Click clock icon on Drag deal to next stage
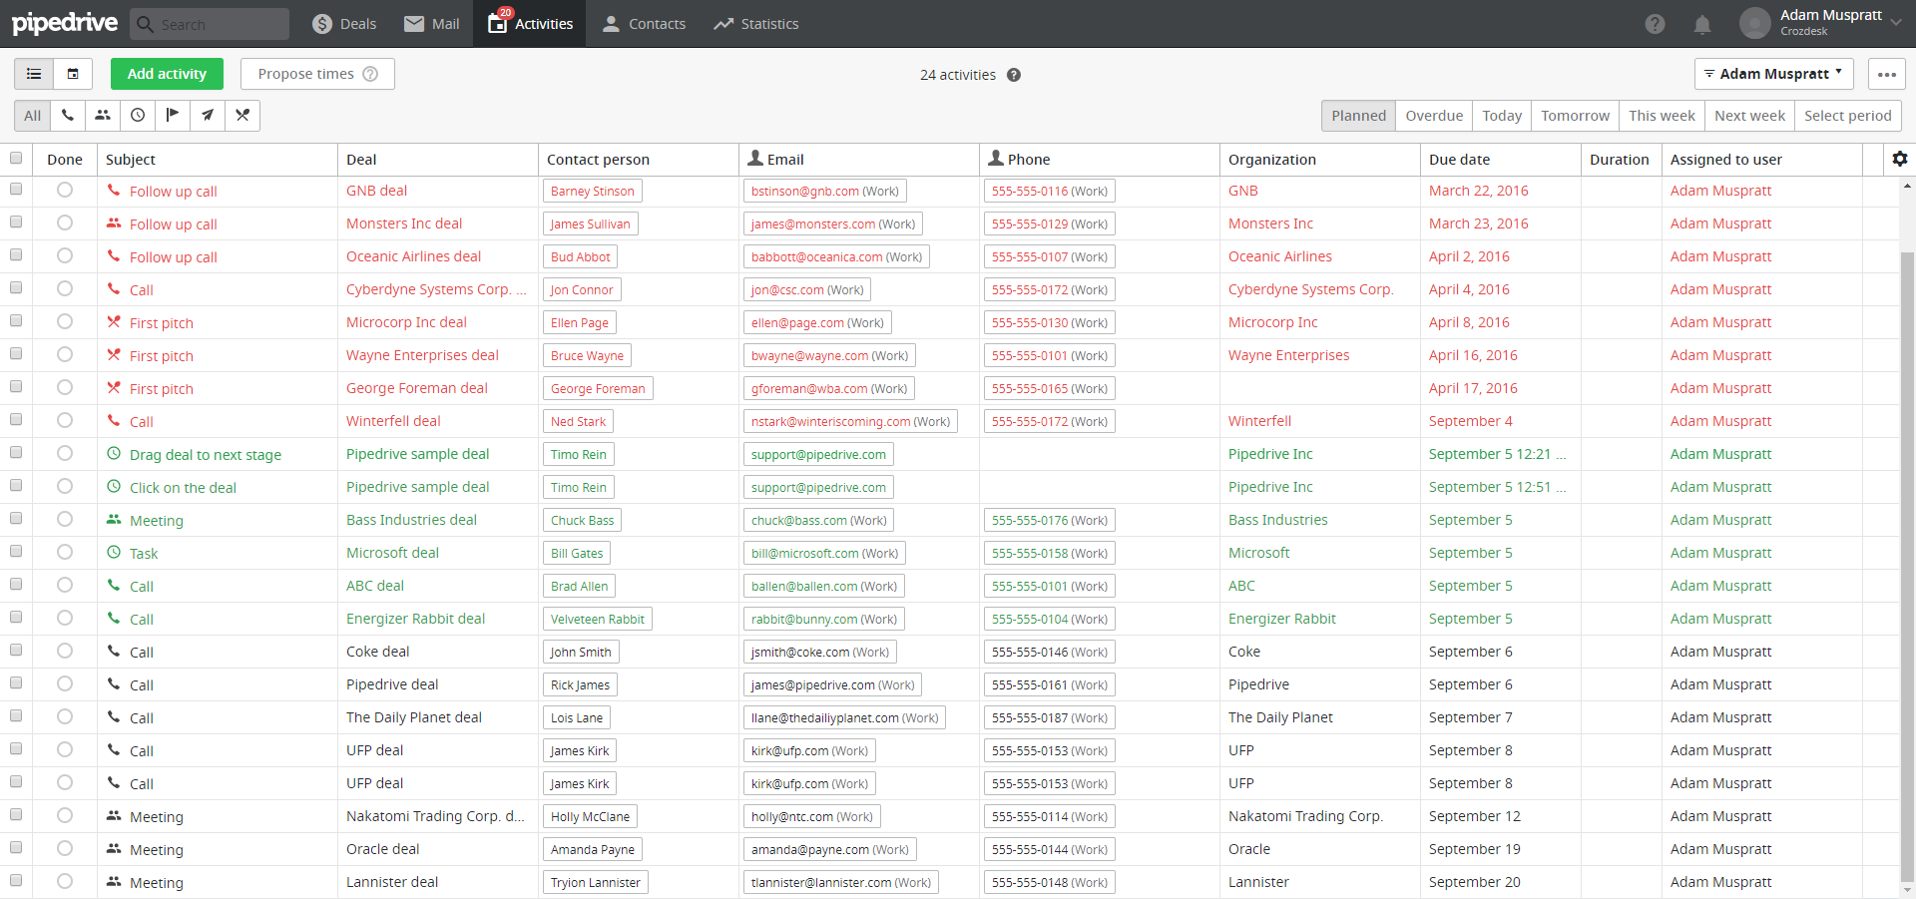Image resolution: width=1916 pixels, height=899 pixels. click(x=114, y=454)
